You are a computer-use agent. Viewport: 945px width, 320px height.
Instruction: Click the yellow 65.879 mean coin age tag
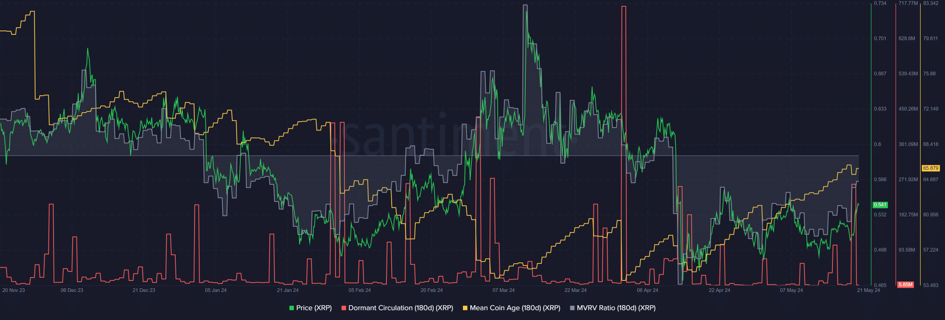931,168
